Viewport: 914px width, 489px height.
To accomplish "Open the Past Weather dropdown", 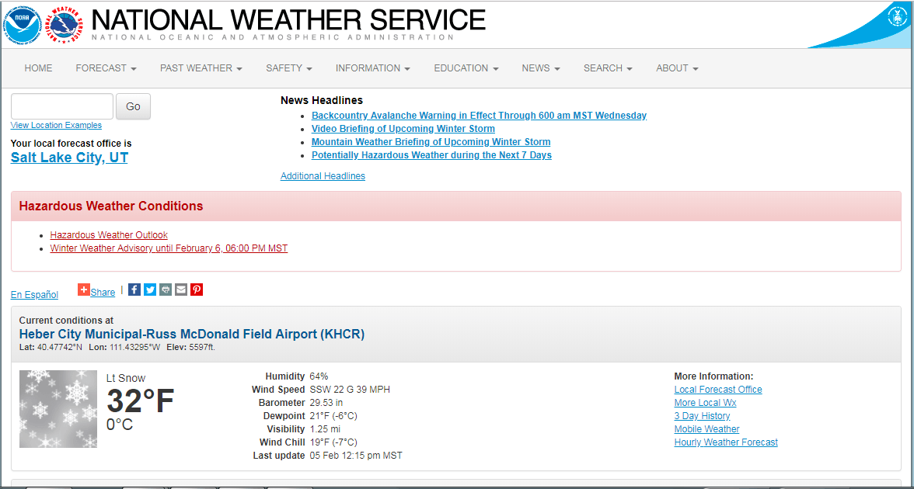I will pos(201,68).
